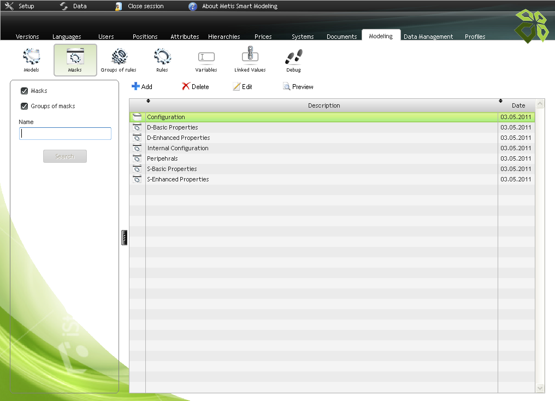The height and width of the screenshot is (401, 555).
Task: Click Edit for selected mask
Action: point(243,87)
